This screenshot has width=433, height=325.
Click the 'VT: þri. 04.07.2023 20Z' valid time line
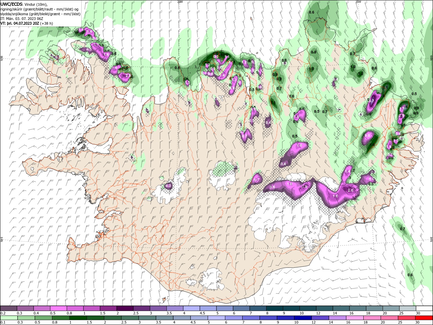(20, 23)
